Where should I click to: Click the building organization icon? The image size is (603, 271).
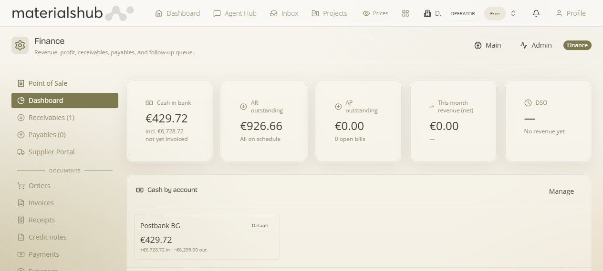427,13
